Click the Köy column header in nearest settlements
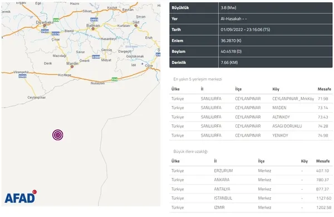This screenshot has height=217, width=334. 276,89
